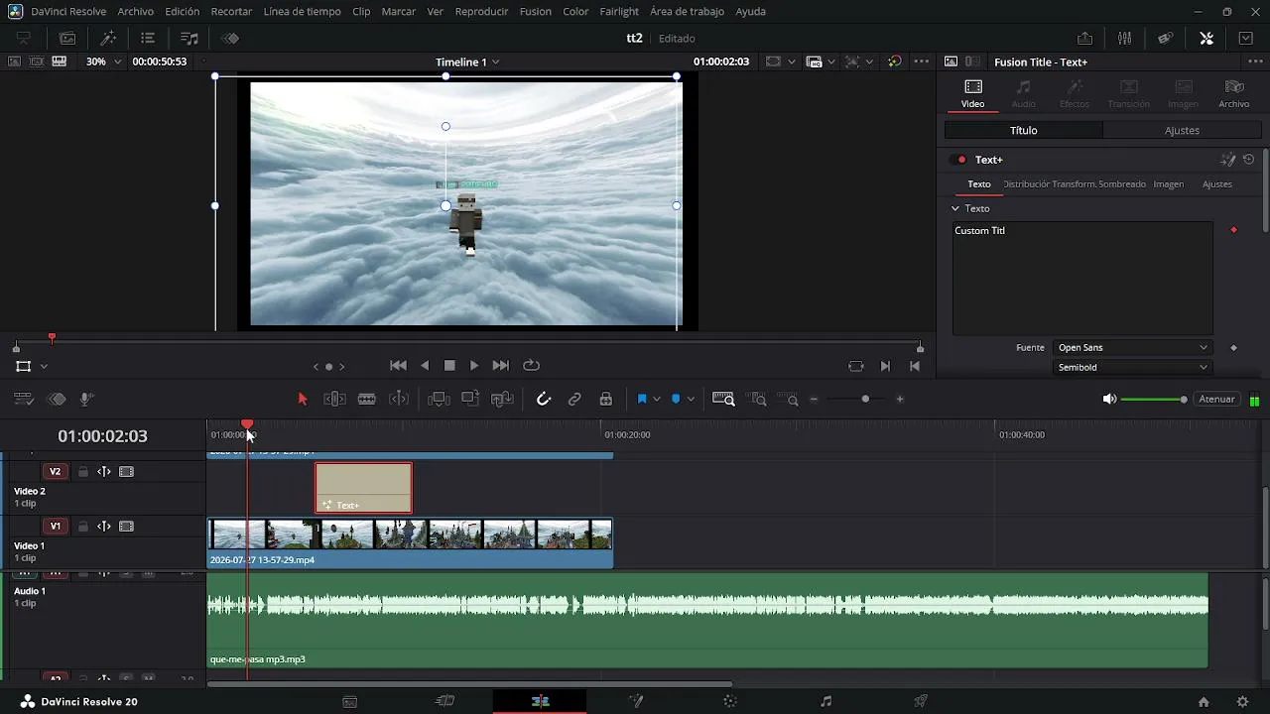Click the Custom Titl text field
Viewport: 1270px width, 714px height.
[x=1082, y=279]
